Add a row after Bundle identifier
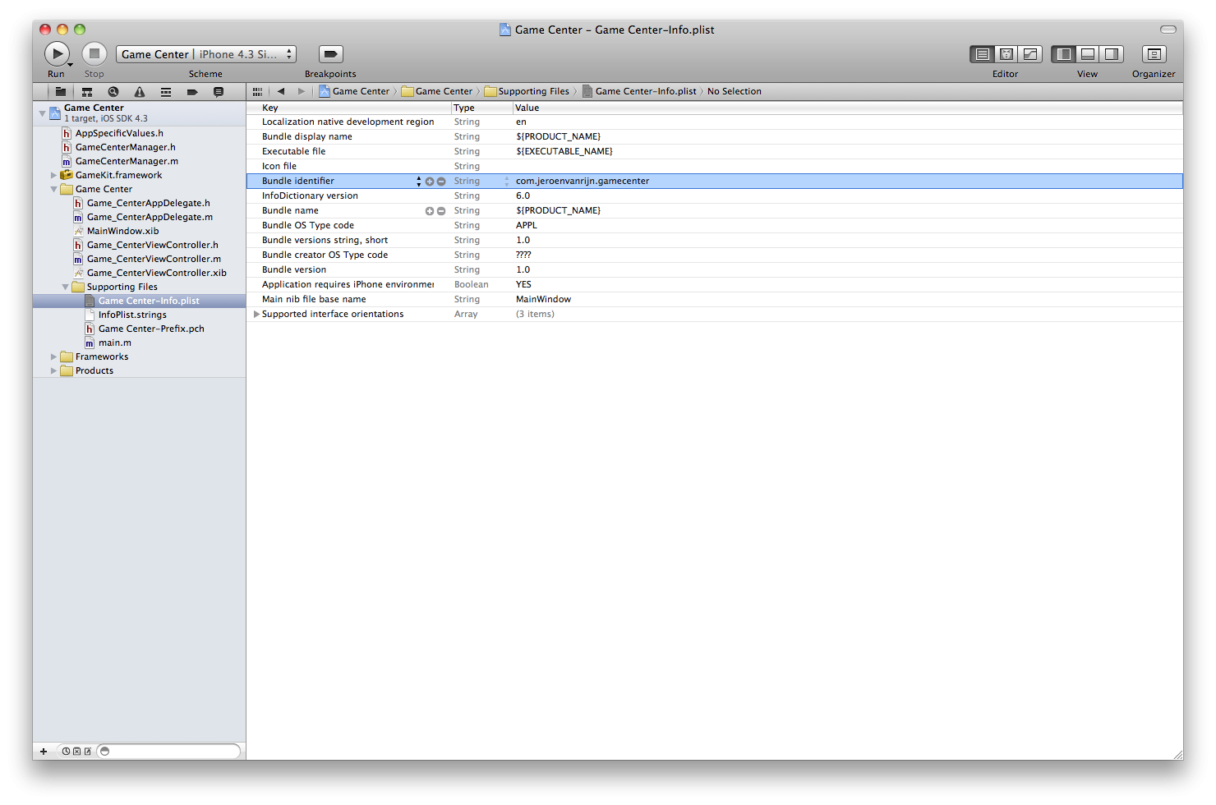This screenshot has width=1216, height=805. [x=429, y=182]
